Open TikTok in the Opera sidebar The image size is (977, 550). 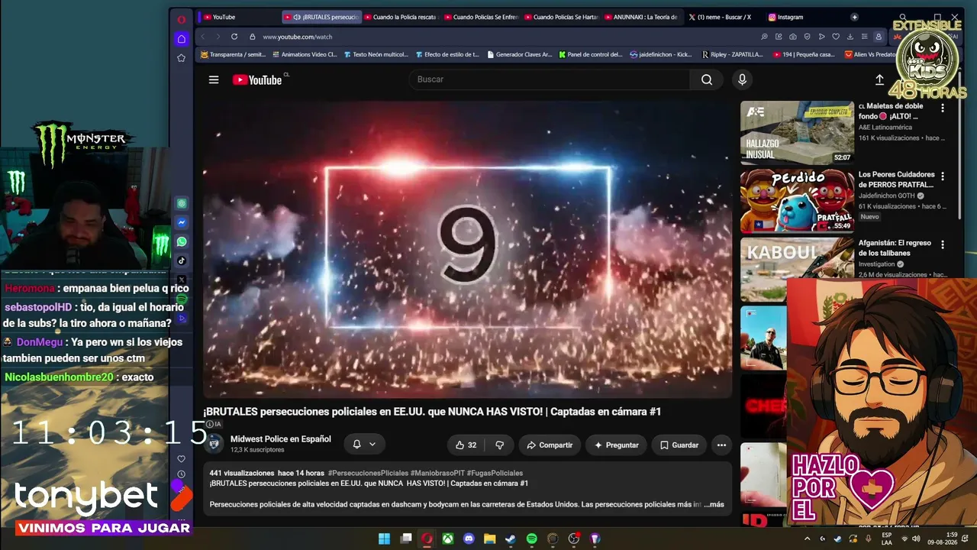click(182, 260)
